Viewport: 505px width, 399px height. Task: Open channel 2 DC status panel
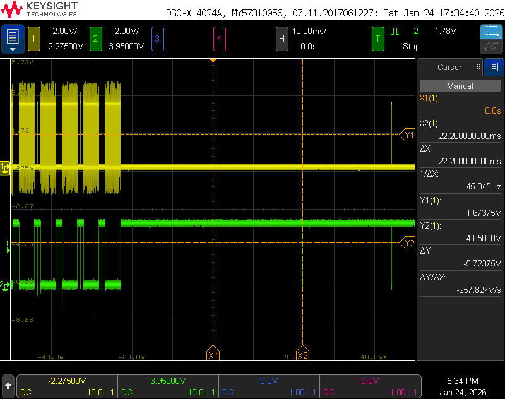pos(168,386)
